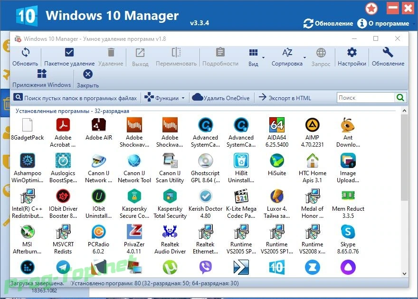Expand the Сортировка dropdown arrow

pos(304,57)
